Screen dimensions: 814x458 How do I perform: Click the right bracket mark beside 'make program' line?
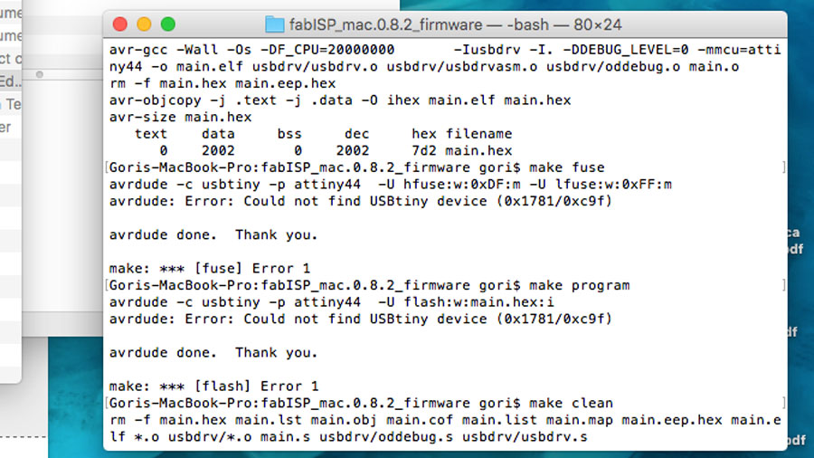pyautogui.click(x=783, y=285)
